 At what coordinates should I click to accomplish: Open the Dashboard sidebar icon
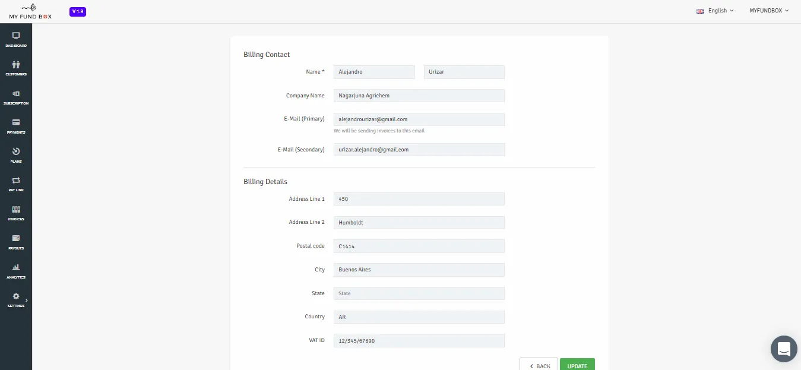[x=16, y=36]
